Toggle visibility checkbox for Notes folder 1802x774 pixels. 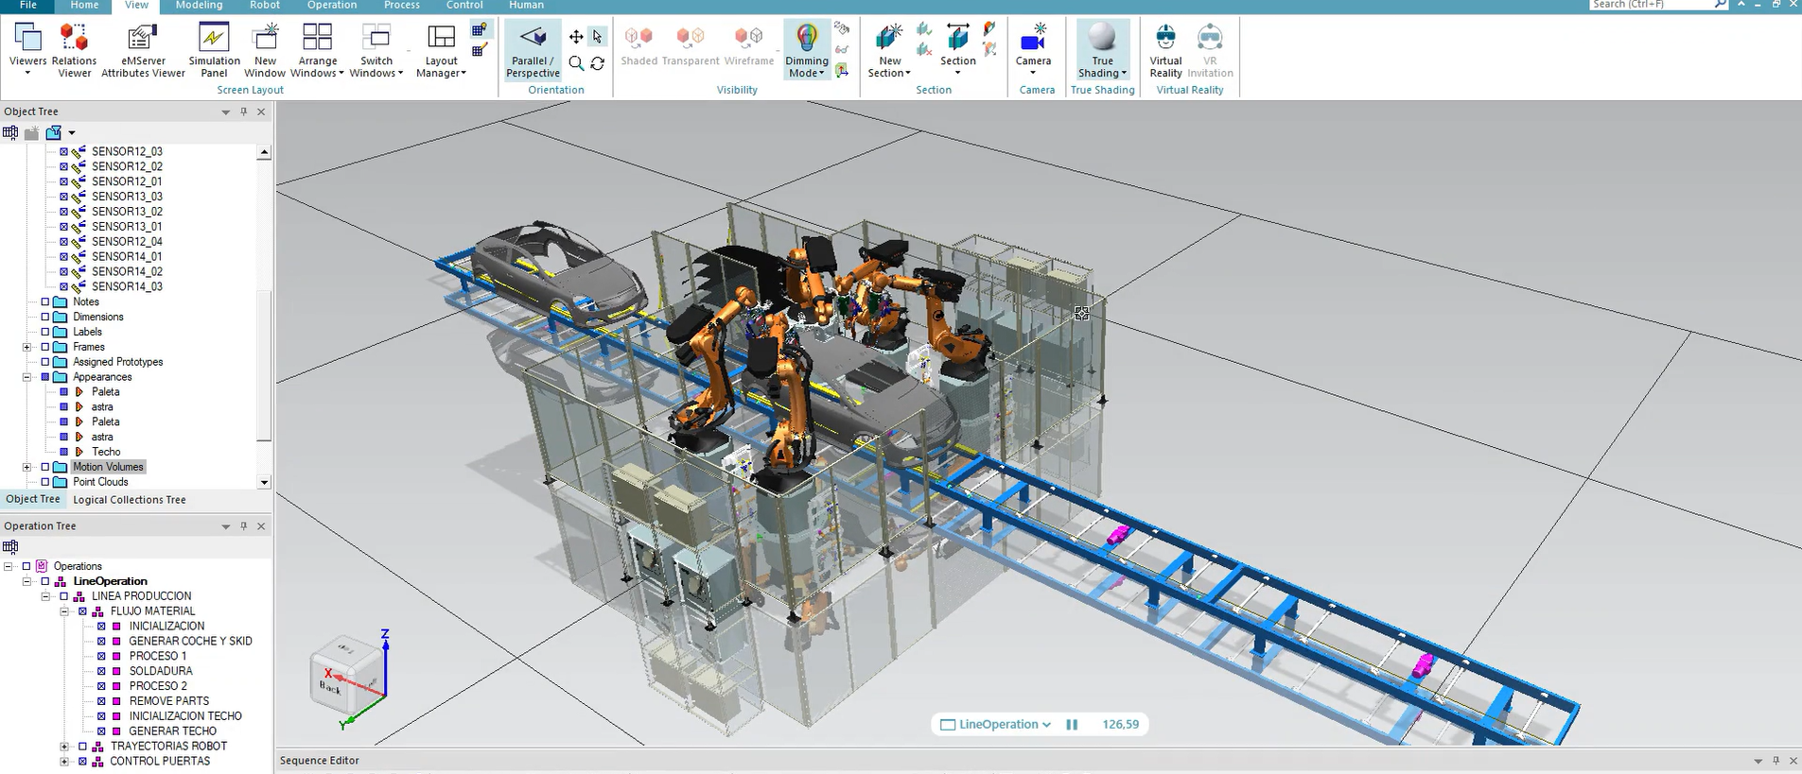click(x=45, y=302)
